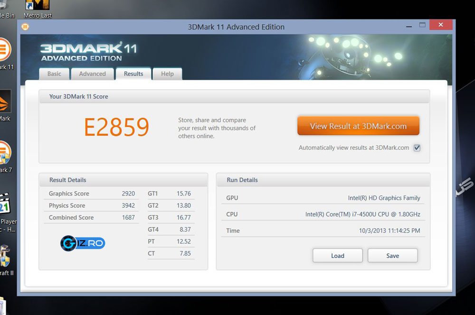Click the GIZ.RO logo
Image resolution: width=475 pixels, height=315 pixels.
tap(83, 243)
